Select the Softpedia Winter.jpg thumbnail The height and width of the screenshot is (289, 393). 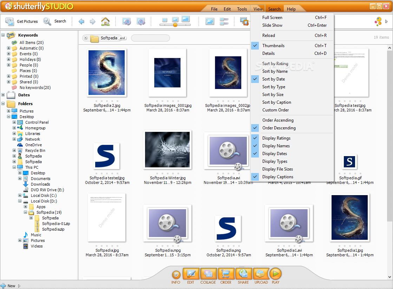click(x=168, y=149)
